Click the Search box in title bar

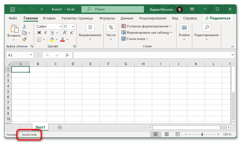[112, 9]
